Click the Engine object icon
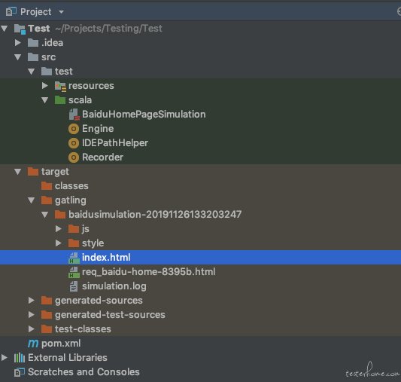This screenshot has height=382, width=401. (x=74, y=129)
